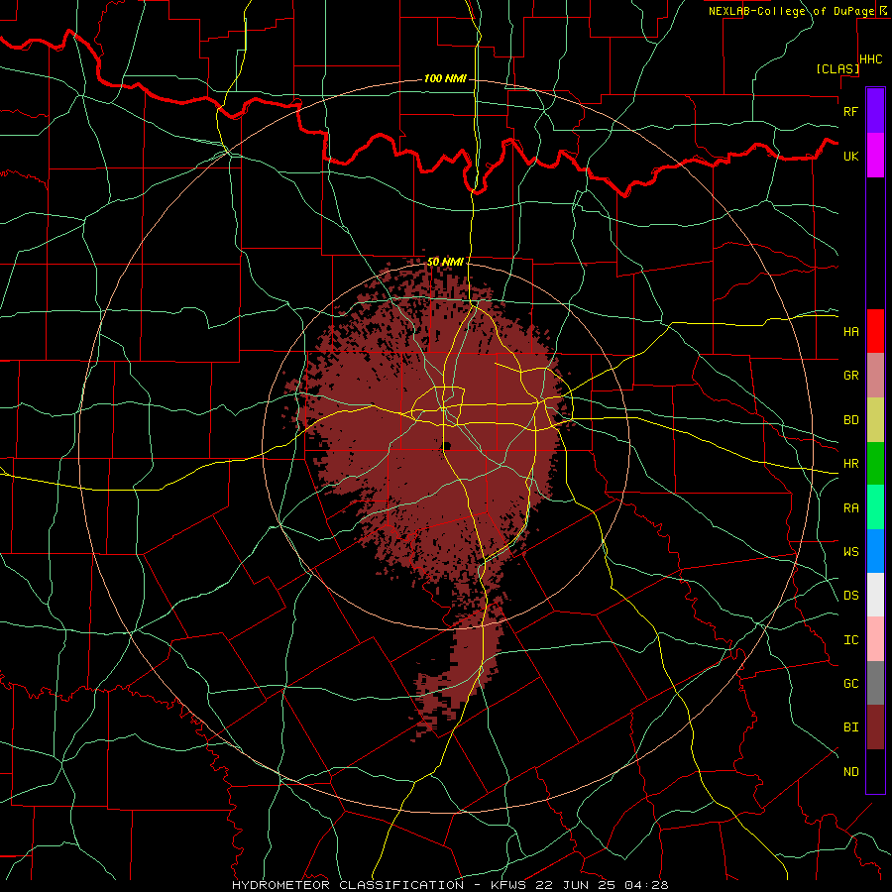Click the ND black legend swatch
The width and height of the screenshot is (892, 892).
(x=875, y=771)
